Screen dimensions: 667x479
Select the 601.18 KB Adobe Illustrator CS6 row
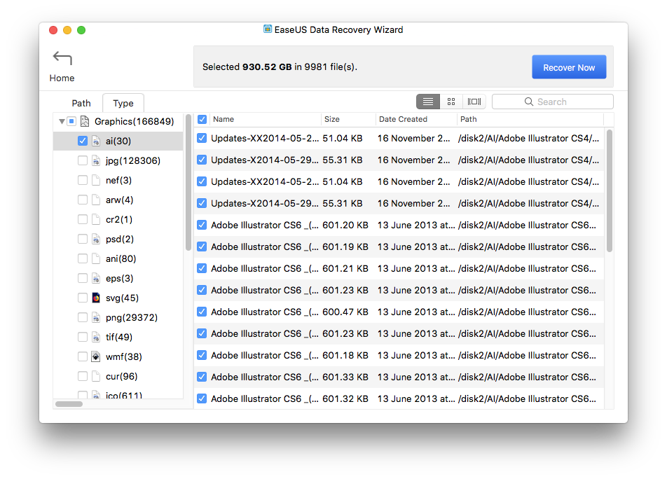click(399, 355)
